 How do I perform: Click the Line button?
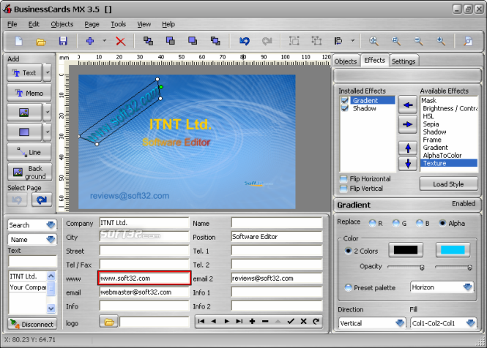pyautogui.click(x=29, y=152)
